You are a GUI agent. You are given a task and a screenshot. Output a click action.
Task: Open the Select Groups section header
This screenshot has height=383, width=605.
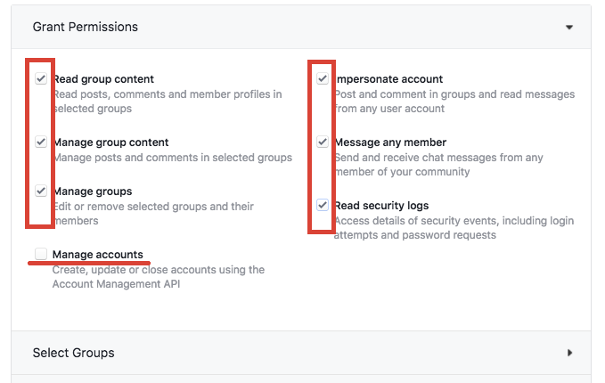coord(74,353)
